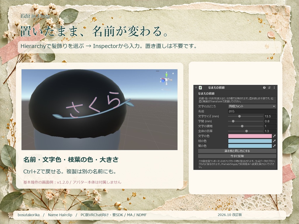Click the 文字サイズ value field 13.5
The width and height of the screenshot is (299, 224).
pos(270,116)
